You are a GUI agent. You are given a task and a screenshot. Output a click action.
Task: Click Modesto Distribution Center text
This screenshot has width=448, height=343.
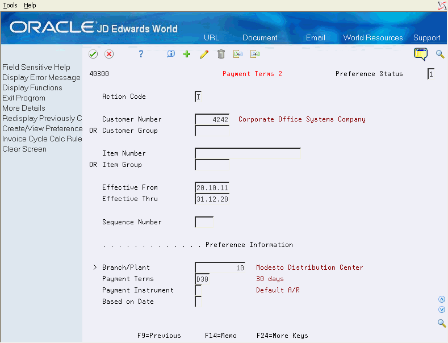309,267
